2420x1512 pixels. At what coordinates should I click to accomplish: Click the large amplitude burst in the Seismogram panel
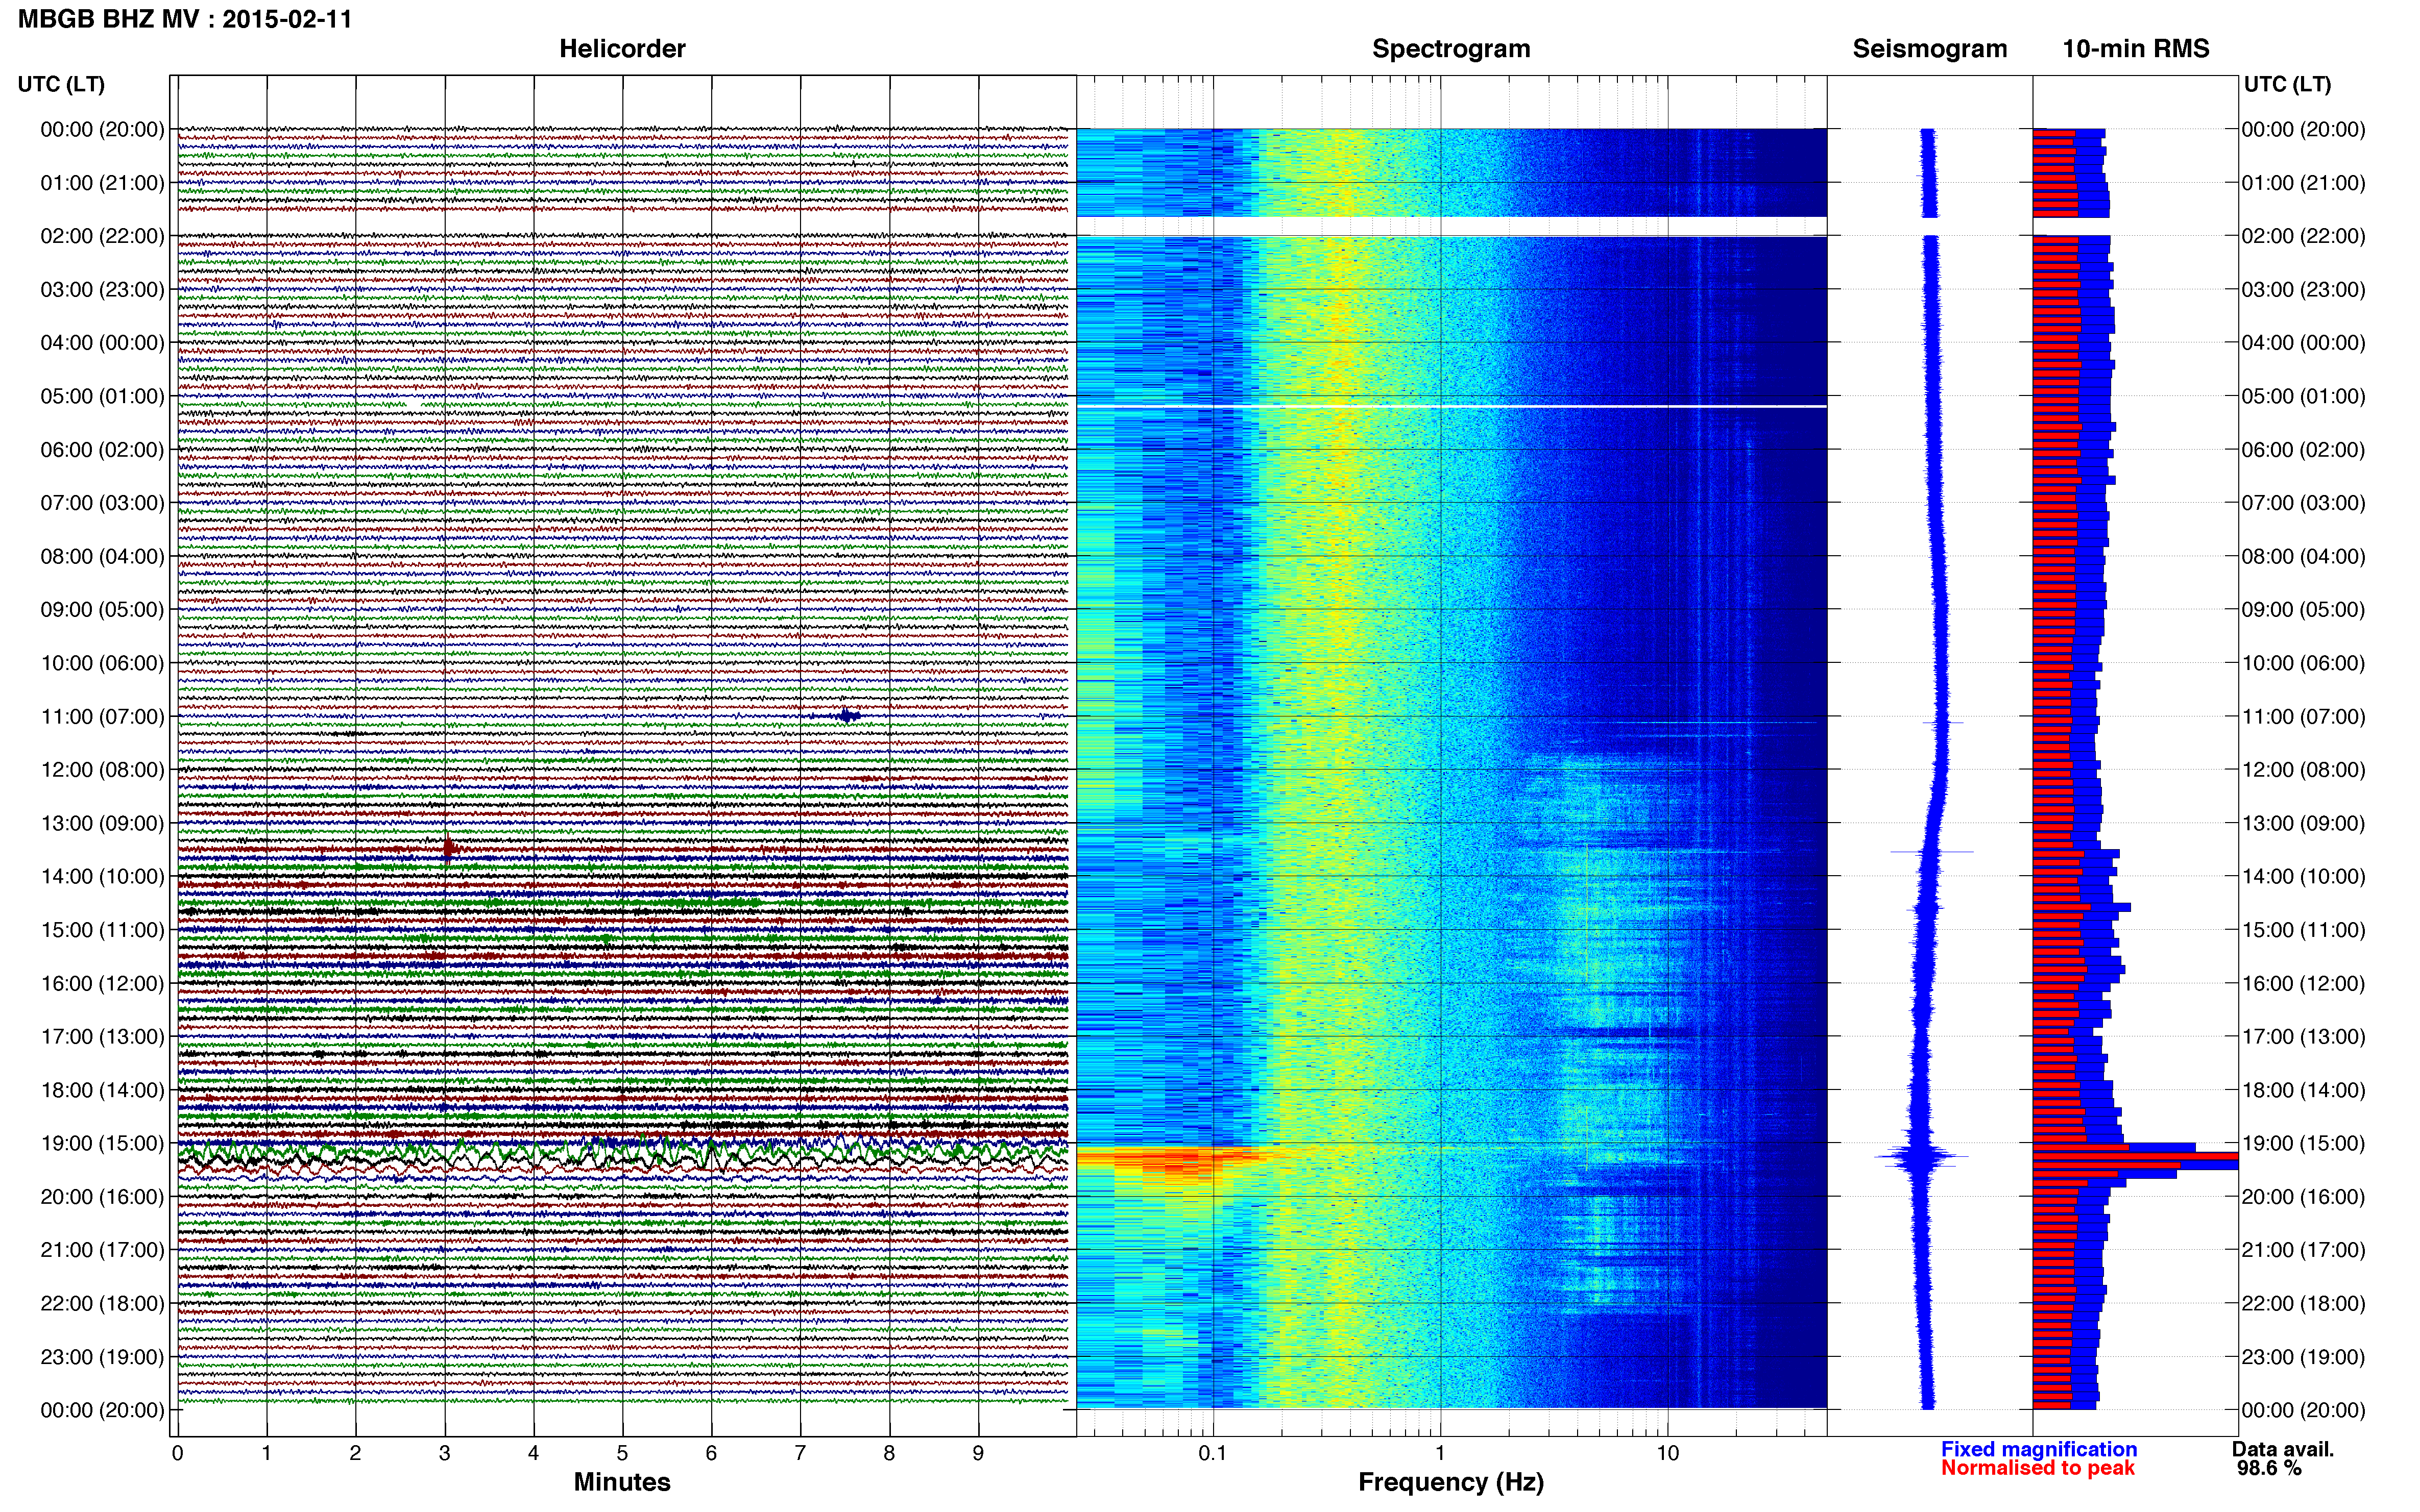pyautogui.click(x=1921, y=1158)
